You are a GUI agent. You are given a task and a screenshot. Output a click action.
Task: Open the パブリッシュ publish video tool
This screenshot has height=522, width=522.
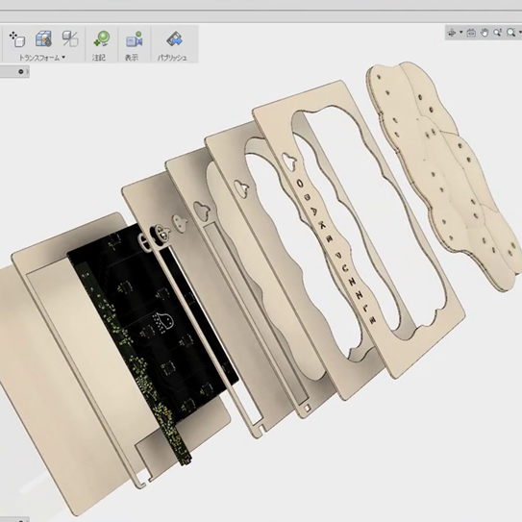pyautogui.click(x=174, y=39)
